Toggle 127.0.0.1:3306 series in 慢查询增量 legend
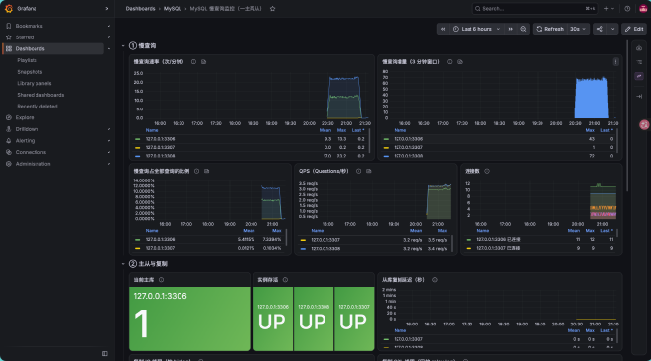This screenshot has height=361, width=651. 408,139
